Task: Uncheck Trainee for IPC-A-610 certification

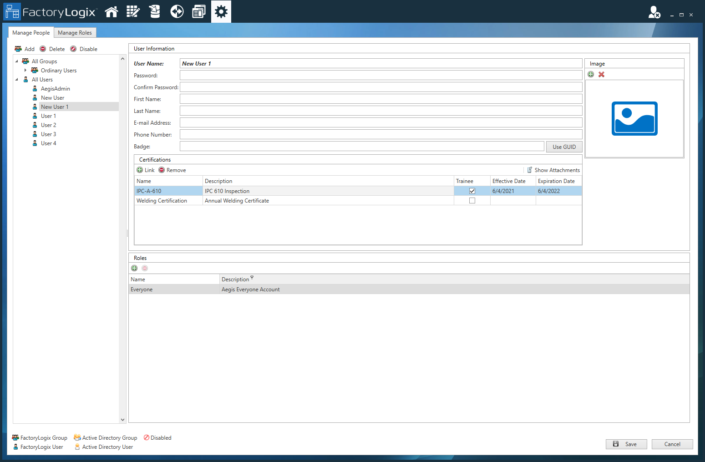Action: coord(472,191)
